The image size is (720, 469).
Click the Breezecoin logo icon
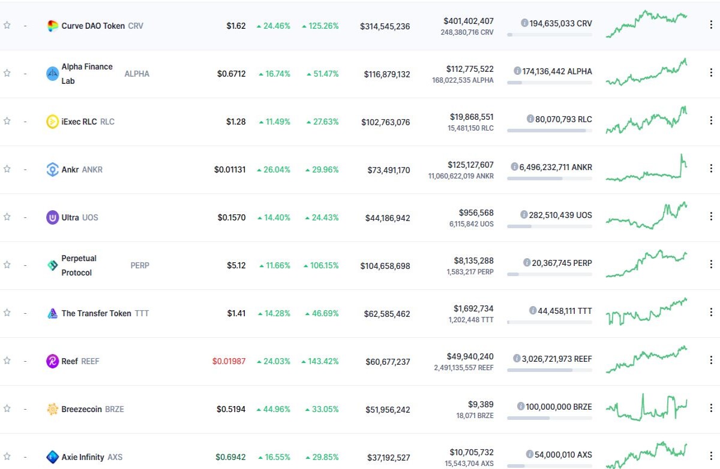click(53, 409)
